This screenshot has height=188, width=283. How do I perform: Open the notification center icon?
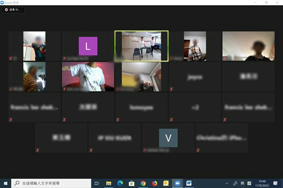point(275,183)
